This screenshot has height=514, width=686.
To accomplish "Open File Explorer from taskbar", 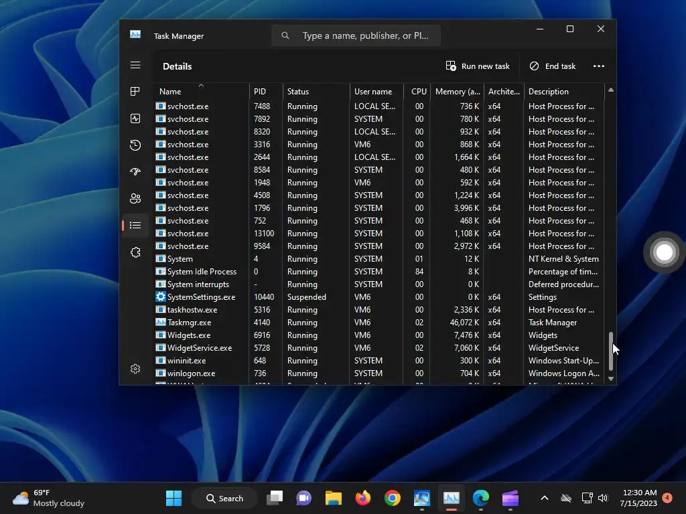I will (x=334, y=498).
